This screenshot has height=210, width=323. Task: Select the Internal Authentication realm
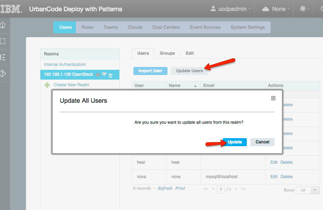click(65, 65)
